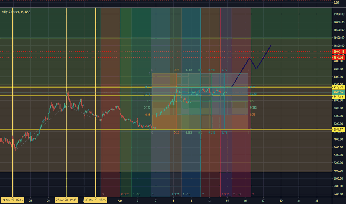Click the 9600.00 price axis value
The height and width of the screenshot is (204, 346).
[x=339, y=69]
